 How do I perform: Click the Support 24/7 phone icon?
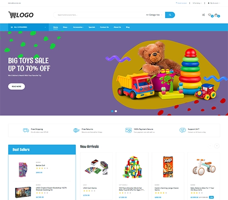(182, 130)
